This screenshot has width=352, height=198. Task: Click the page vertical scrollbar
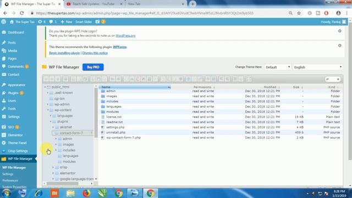pos(350,92)
